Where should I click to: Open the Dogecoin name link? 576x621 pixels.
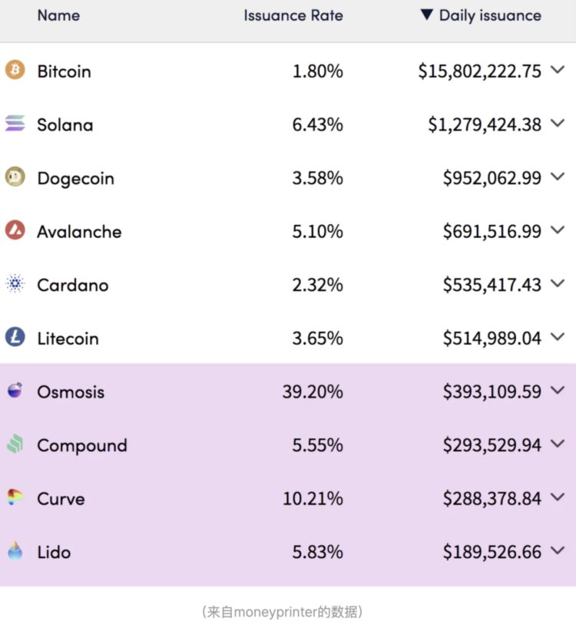coord(75,178)
